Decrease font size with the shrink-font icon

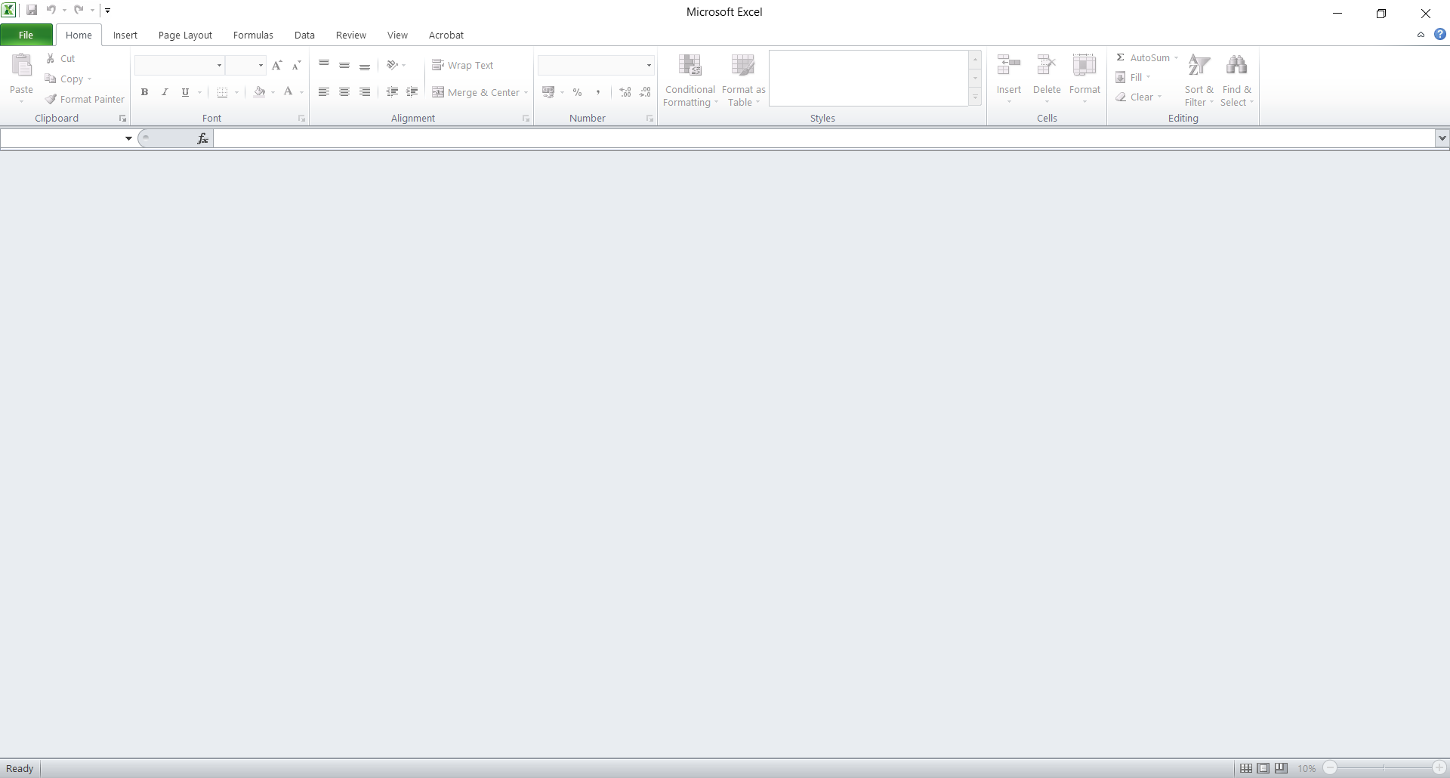pos(297,66)
